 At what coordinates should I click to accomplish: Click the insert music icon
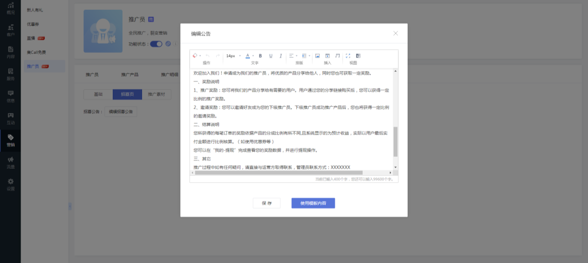pos(338,56)
